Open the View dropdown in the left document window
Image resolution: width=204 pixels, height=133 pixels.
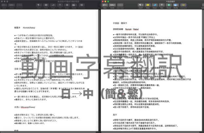coord(3,6)
